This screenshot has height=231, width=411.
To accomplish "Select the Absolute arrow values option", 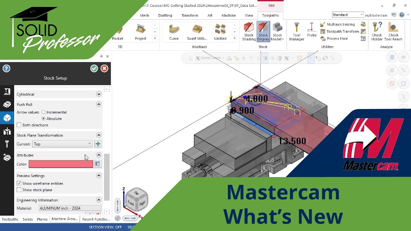I will coord(52,119).
